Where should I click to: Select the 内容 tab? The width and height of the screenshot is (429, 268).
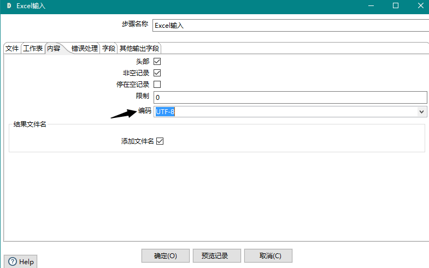click(x=54, y=49)
